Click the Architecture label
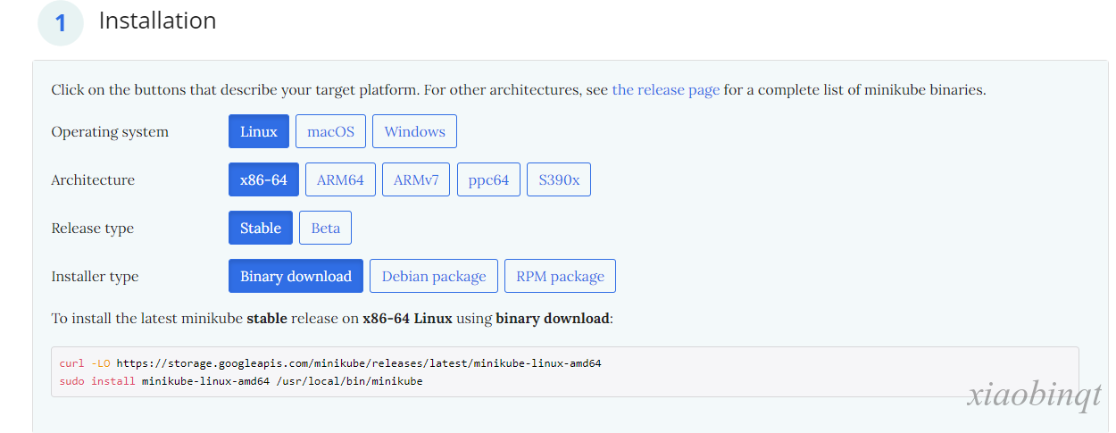 pyautogui.click(x=93, y=179)
